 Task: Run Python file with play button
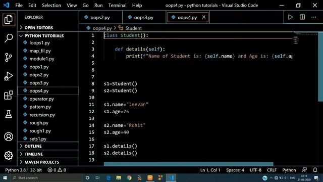pyautogui.click(x=290, y=17)
